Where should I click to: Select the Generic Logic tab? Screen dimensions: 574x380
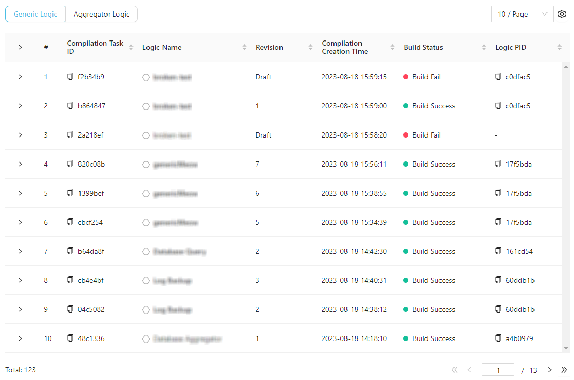tap(35, 15)
